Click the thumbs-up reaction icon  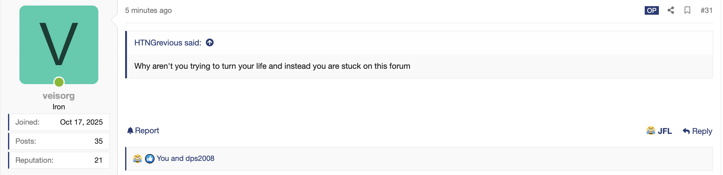pyautogui.click(x=150, y=158)
